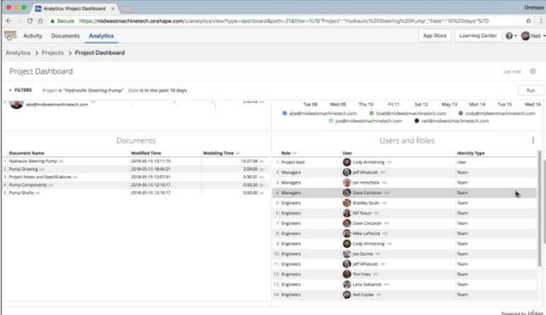Image resolution: width=546 pixels, height=315 pixels.
Task: Open the Learning Center button
Action: [x=478, y=36]
